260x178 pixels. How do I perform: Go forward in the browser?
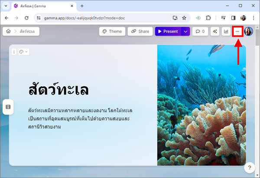[x=16, y=18]
